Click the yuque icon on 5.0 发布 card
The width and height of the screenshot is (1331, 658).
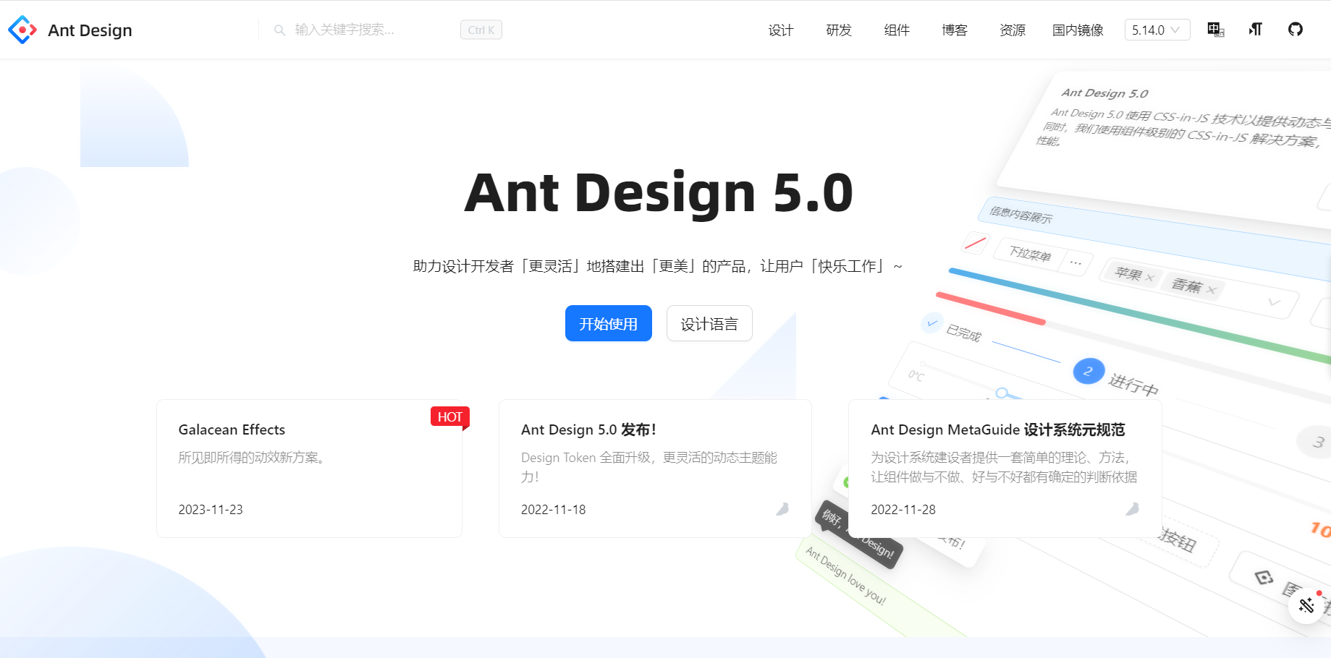[782, 509]
